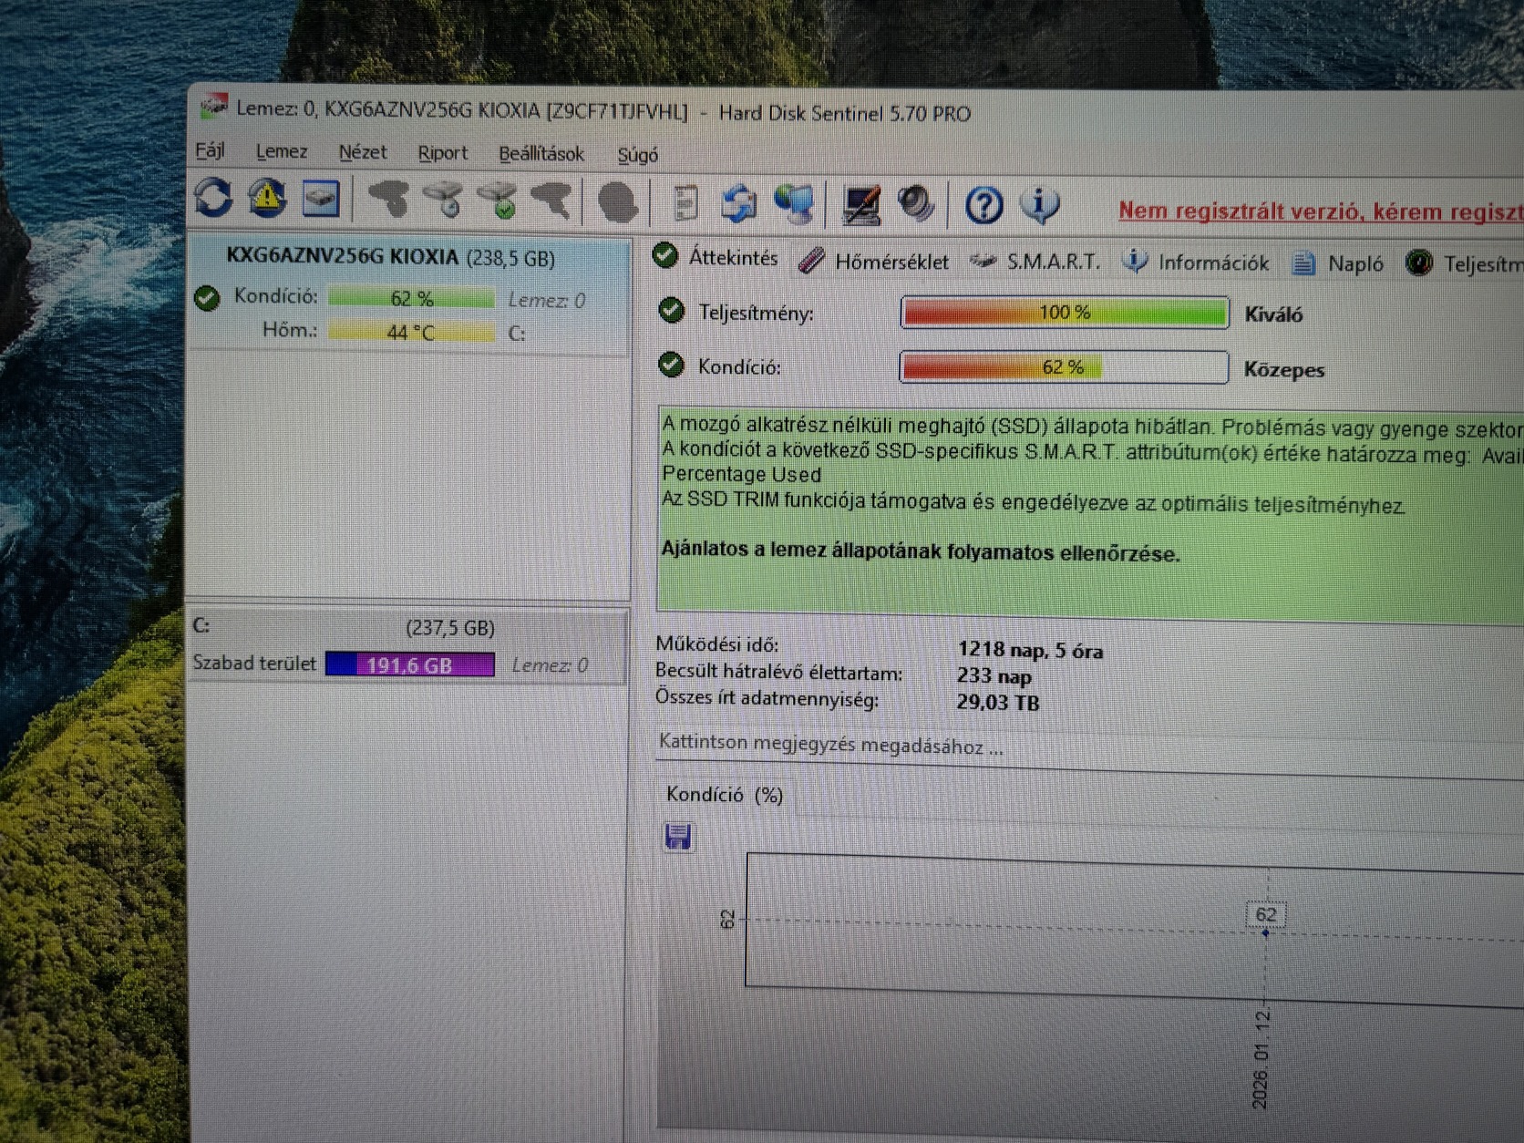Image resolution: width=1524 pixels, height=1143 pixels.
Task: Open the Nézet menu
Action: pyautogui.click(x=363, y=152)
